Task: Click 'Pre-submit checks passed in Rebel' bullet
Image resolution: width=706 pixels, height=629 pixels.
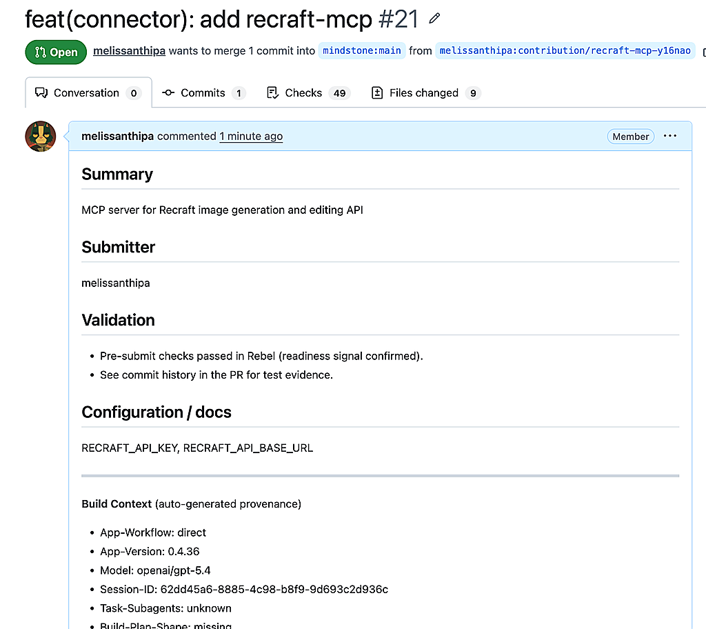Action: pos(261,356)
